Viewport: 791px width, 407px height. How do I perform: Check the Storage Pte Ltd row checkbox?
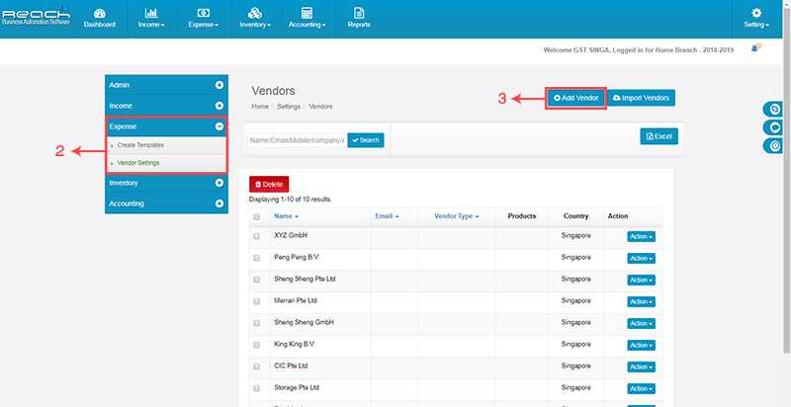[x=257, y=388]
